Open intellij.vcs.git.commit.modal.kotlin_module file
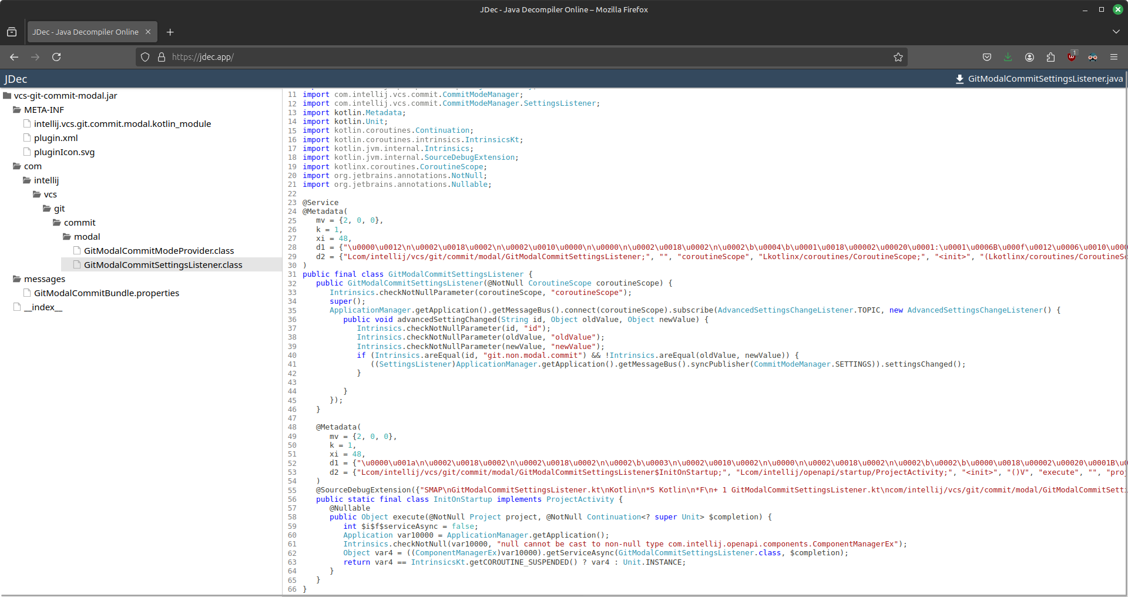Viewport: 1128px width, 597px height. [x=122, y=124]
